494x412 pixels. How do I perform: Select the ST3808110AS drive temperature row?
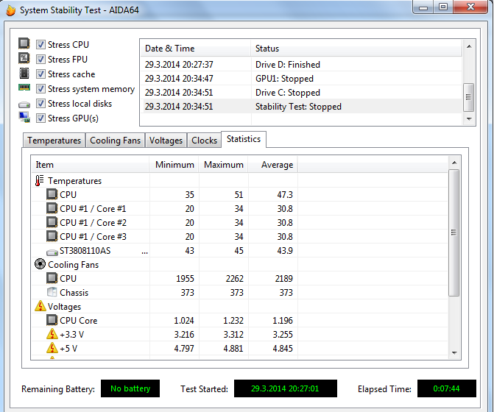pos(239,251)
